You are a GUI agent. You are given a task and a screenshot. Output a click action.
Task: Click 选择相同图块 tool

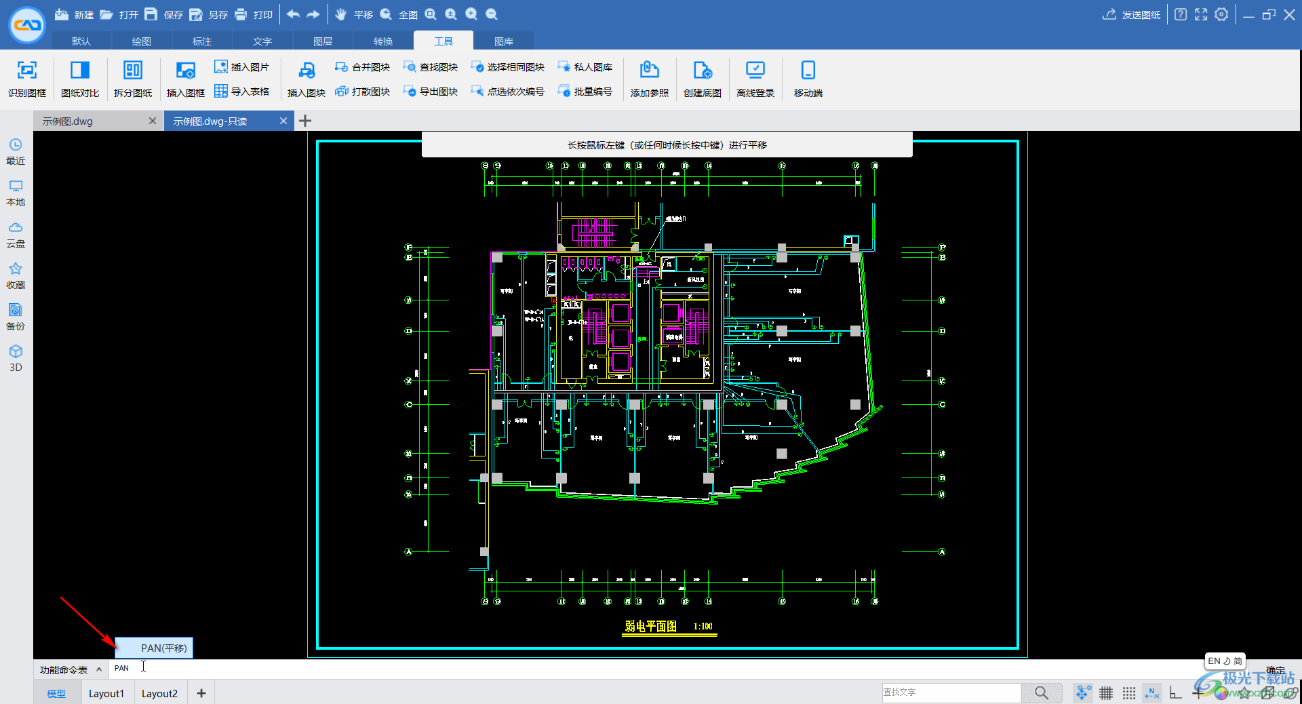(x=508, y=67)
